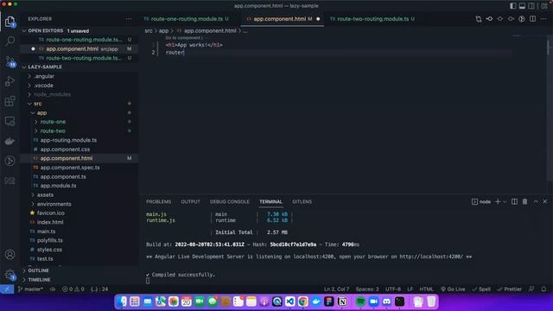553x311 pixels.
Task: Toggle secondary sidebar layout button
Action: tap(531, 6)
